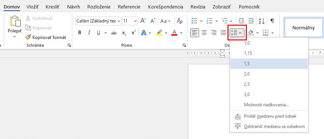Click the borders grid icon
The image size is (324, 139).
tap(265, 33)
